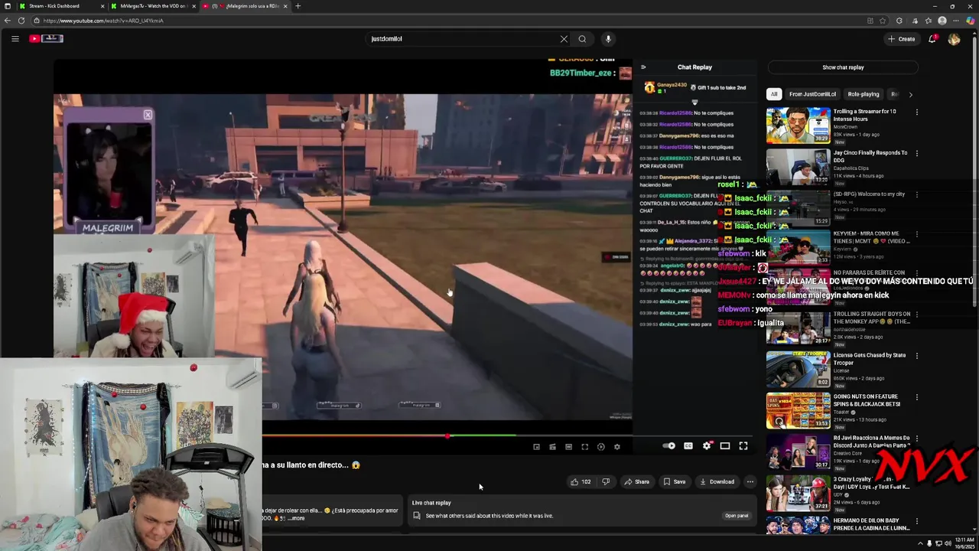Go back in browser history
The width and height of the screenshot is (979, 551).
(8, 21)
